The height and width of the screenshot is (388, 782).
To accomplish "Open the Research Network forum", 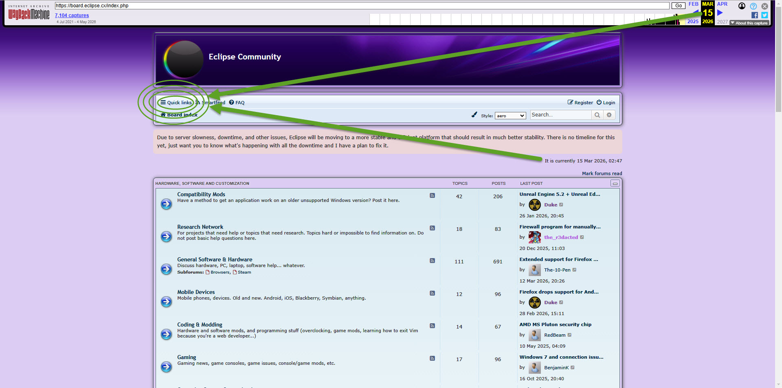I will pyautogui.click(x=200, y=227).
